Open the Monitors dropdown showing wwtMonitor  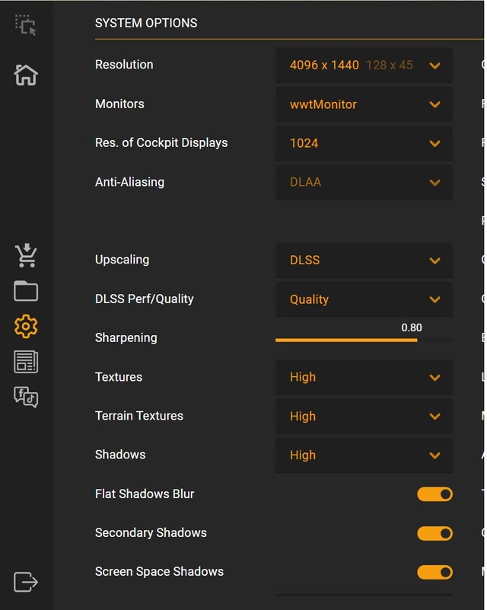[x=364, y=104]
